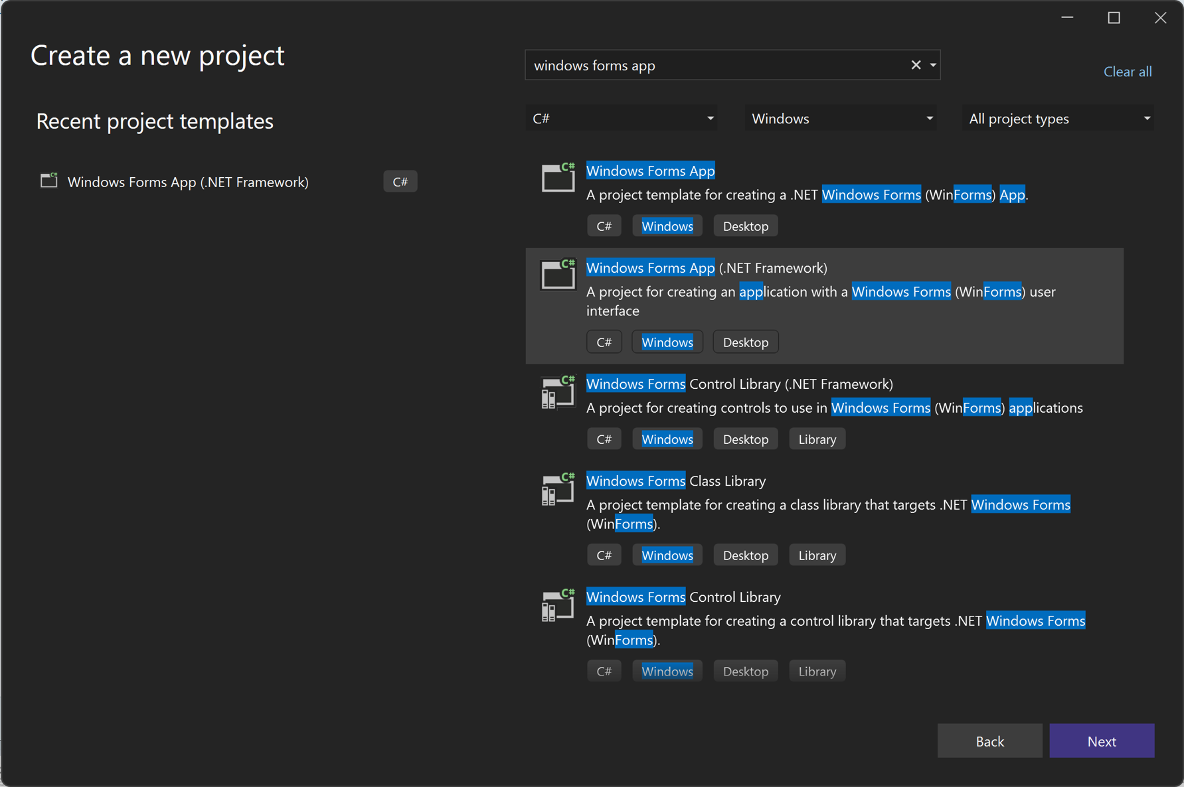The width and height of the screenshot is (1184, 787).
Task: Click the Windows Forms App template icon
Action: [x=558, y=177]
